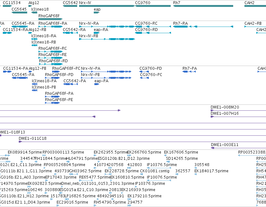The image size is (266, 207).
Task: Select the CG11534-PA protein feature
Action: [7, 72]
